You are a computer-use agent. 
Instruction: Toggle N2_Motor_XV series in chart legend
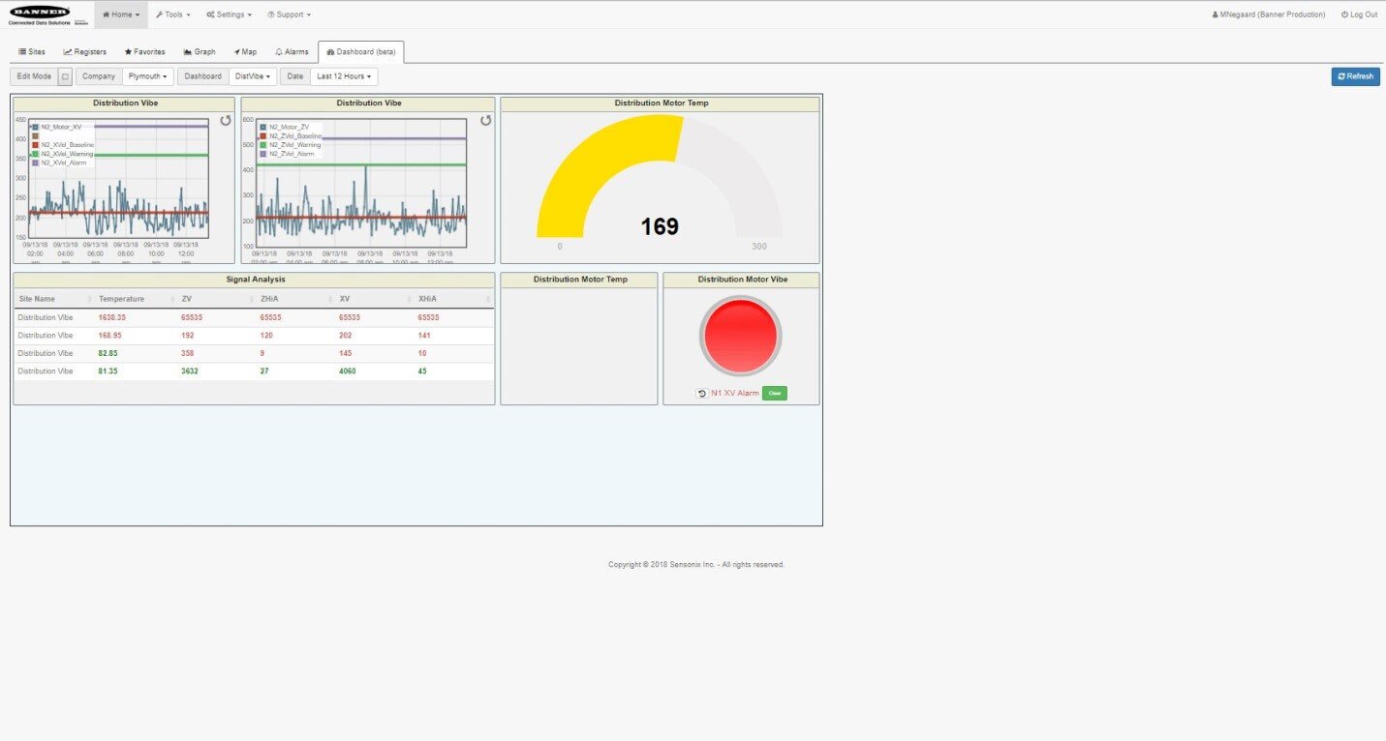pyautogui.click(x=34, y=127)
